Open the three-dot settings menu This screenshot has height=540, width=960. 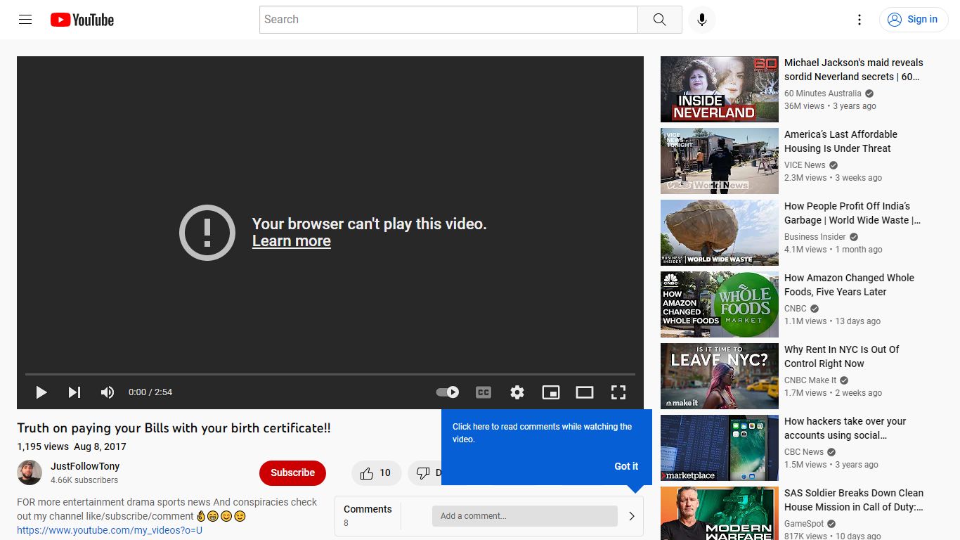pyautogui.click(x=859, y=20)
